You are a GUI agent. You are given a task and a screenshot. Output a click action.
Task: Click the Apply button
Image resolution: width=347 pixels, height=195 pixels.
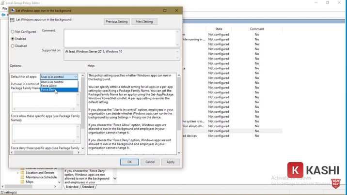coord(171,162)
